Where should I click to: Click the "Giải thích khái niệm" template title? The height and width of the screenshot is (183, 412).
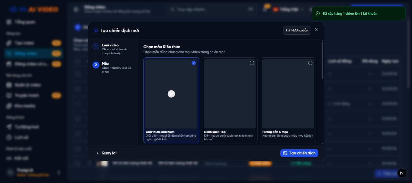coord(160,132)
